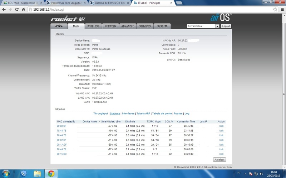Open new browser tab button
The width and height of the screenshot is (286, 178).
click(179, 3)
